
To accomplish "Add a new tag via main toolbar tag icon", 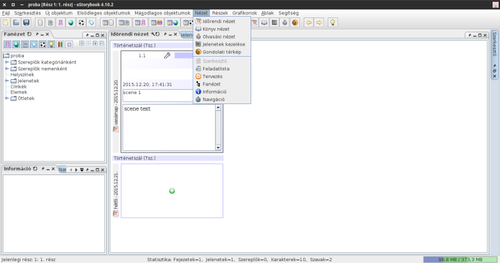I will tap(91, 22).
